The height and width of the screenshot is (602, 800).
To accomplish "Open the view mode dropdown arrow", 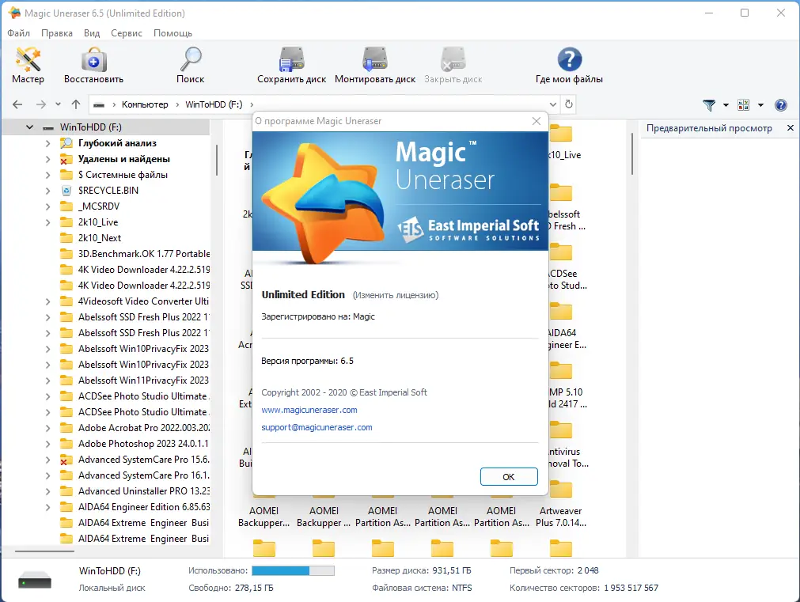I will 760,105.
